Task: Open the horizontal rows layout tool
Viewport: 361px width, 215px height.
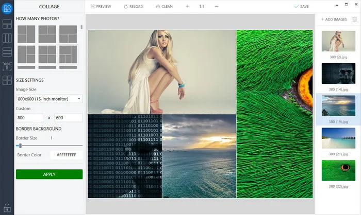Action: coord(7,52)
